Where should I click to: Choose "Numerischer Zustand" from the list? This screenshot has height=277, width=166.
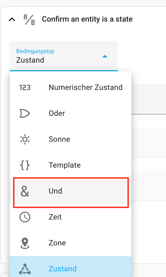(x=85, y=87)
